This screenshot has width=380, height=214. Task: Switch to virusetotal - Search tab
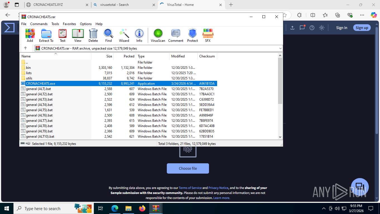(x=124, y=5)
